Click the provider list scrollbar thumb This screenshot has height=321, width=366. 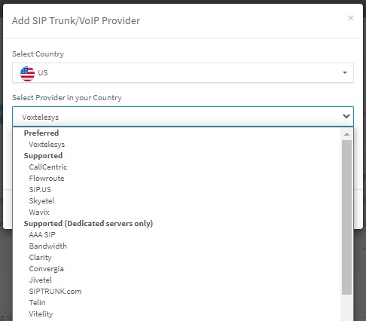[346, 217]
